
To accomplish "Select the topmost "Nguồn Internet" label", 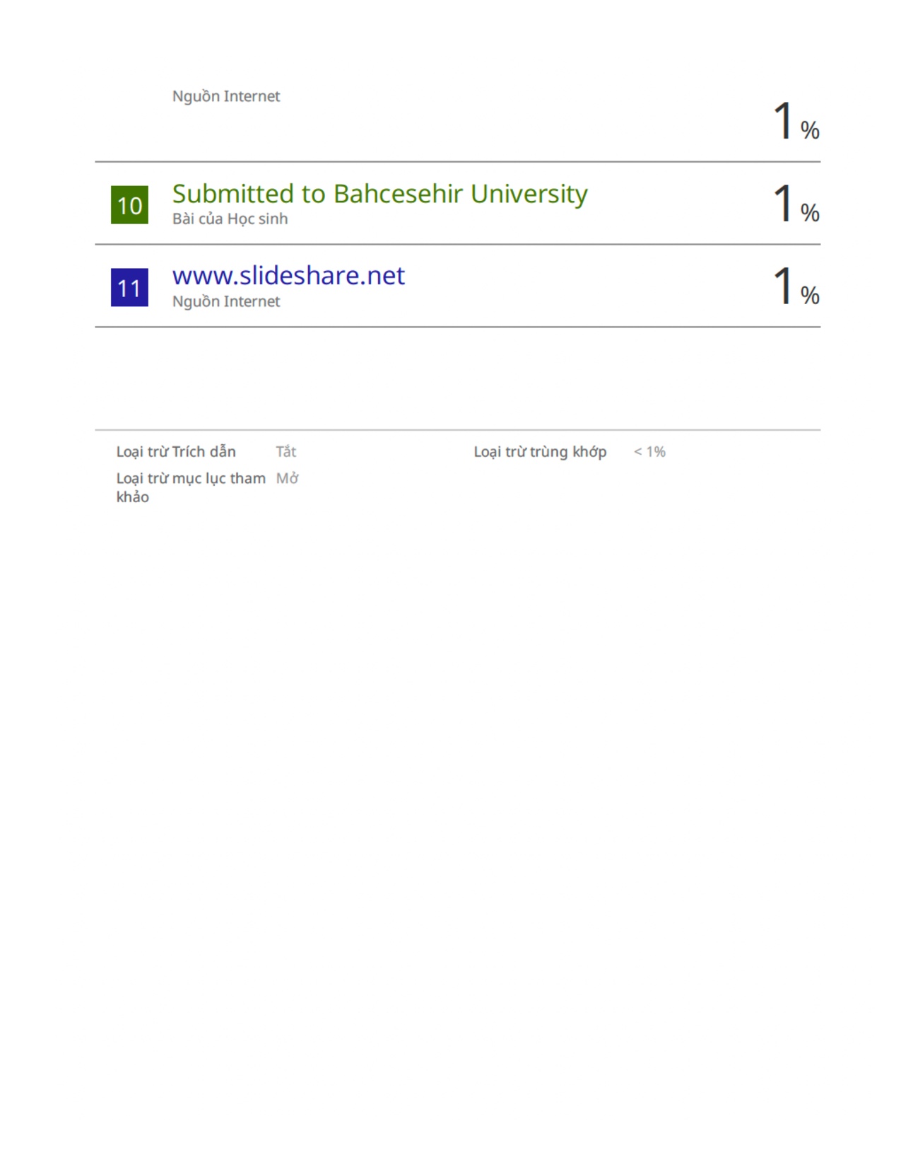I will click(226, 96).
